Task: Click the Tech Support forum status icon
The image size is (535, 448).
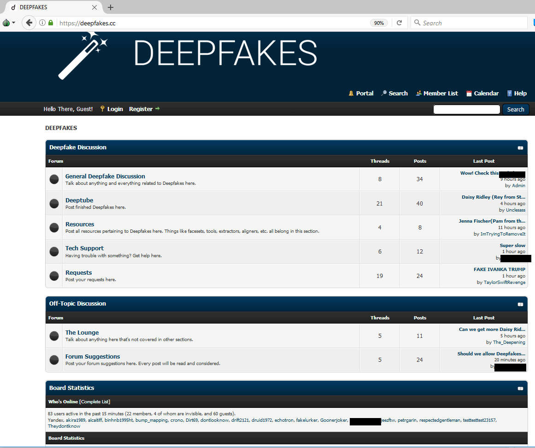Action: pos(54,251)
